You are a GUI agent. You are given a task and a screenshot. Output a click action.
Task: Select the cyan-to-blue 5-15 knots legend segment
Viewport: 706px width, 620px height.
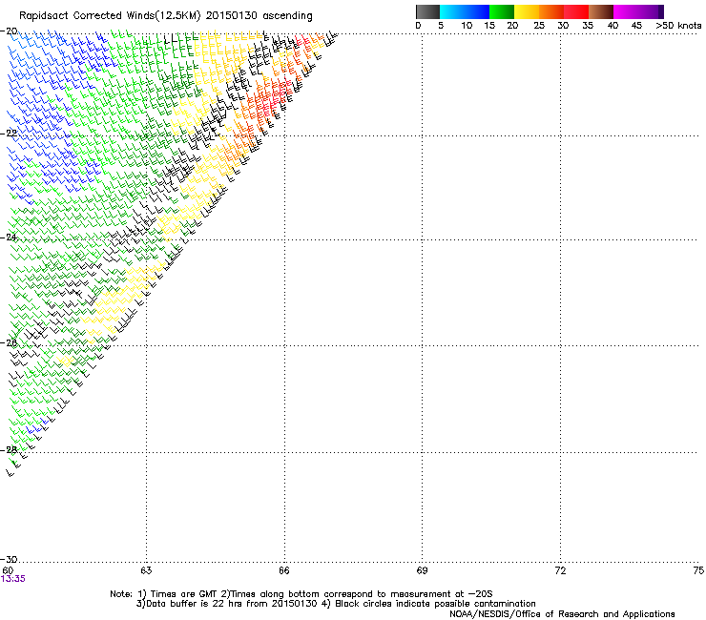[x=465, y=11]
